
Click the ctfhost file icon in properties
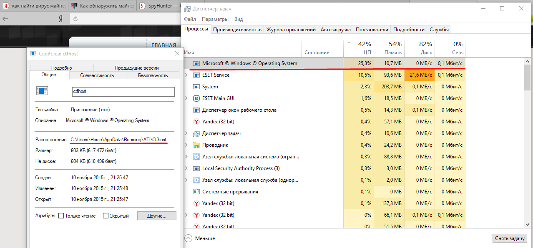pyautogui.click(x=42, y=91)
